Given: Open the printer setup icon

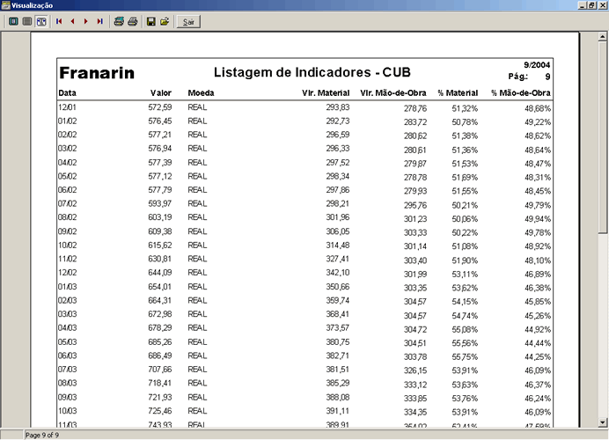Looking at the screenshot, I should click(x=119, y=21).
